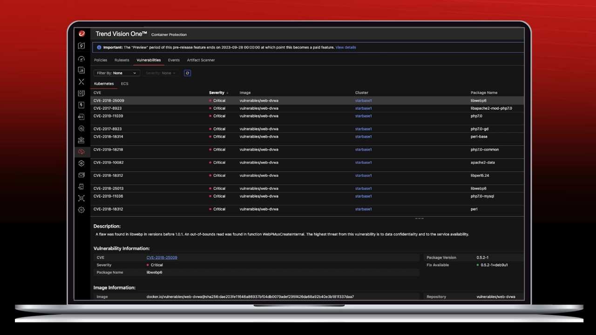The width and height of the screenshot is (596, 335).
Task: Click the refresh list button
Action: (x=187, y=73)
